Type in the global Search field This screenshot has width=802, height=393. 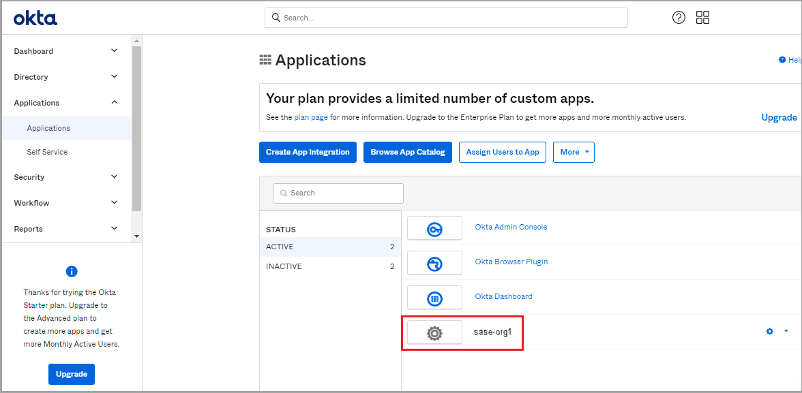[x=446, y=18]
